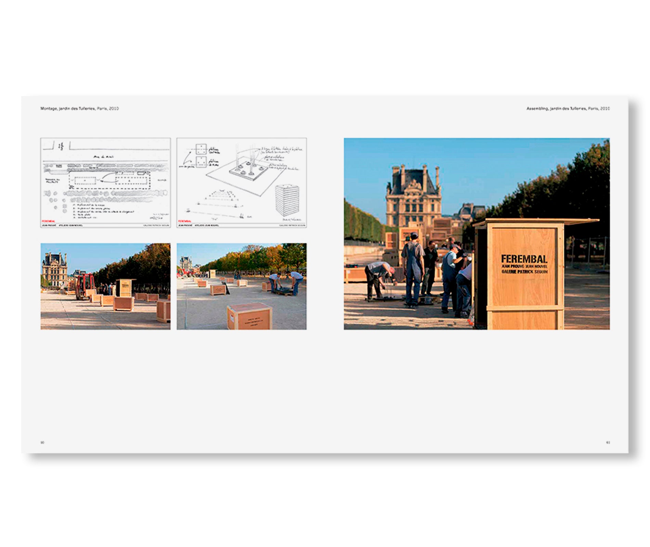Viewport: 650px width, 547px height.
Task: Select the photo with the red forklift
Action: [x=105, y=286]
